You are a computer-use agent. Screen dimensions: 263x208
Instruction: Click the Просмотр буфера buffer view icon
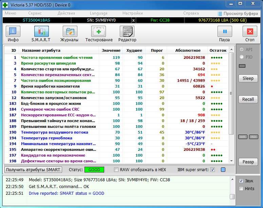pyautogui.click(x=220, y=14)
